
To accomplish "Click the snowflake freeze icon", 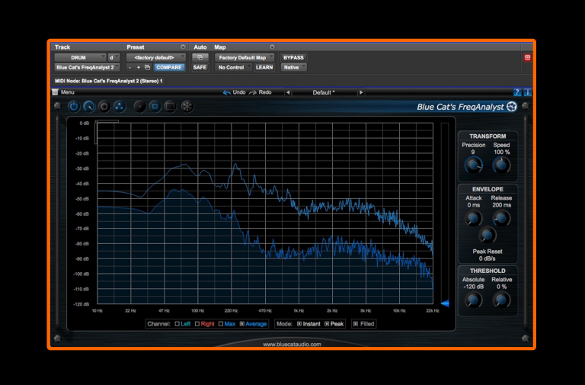I will click(187, 107).
